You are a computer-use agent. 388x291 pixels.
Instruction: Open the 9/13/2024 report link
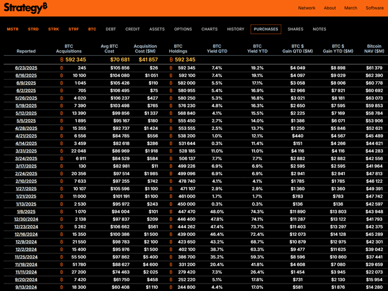pos(26,287)
